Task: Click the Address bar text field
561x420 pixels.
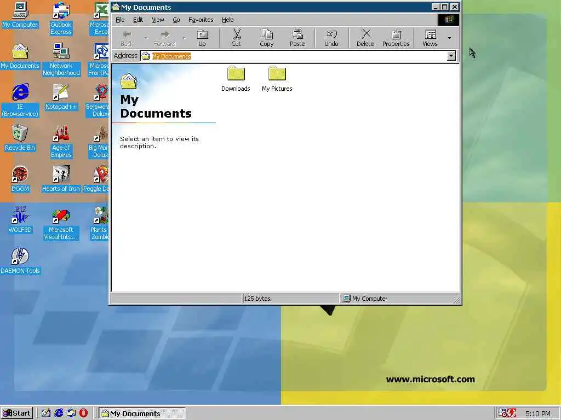Action: click(294, 56)
